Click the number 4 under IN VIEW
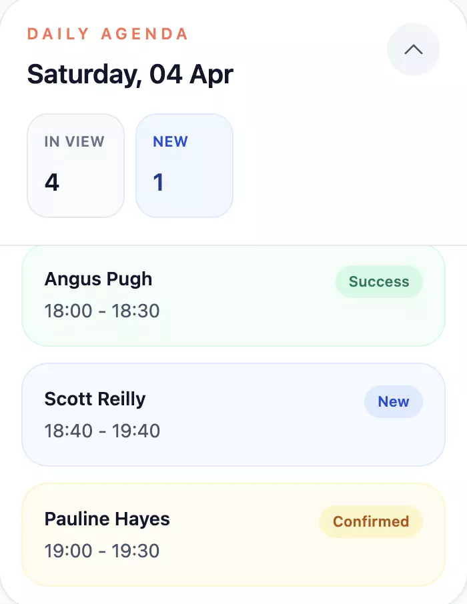 [52, 183]
